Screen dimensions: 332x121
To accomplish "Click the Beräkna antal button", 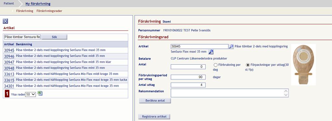I will tap(155, 101).
